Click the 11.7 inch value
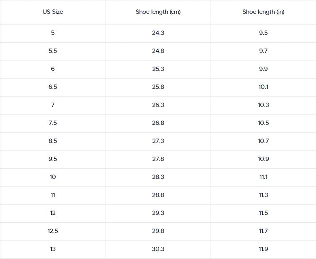Screen dimensions: 316x259 (263, 231)
